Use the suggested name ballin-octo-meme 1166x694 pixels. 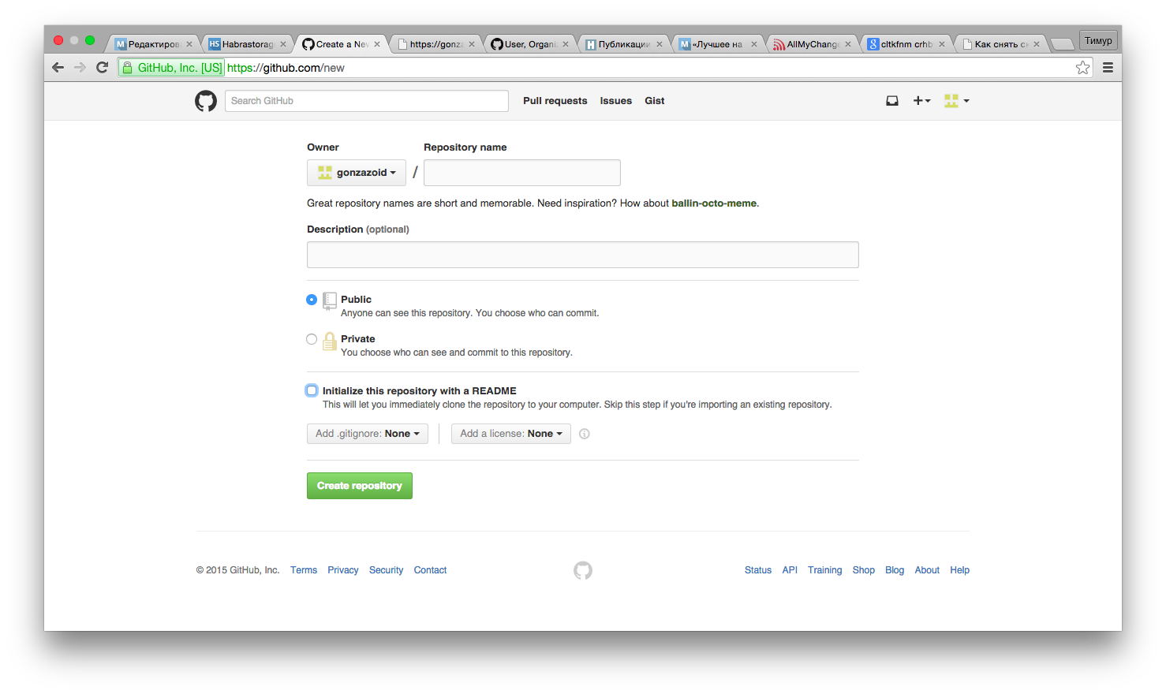(x=714, y=203)
